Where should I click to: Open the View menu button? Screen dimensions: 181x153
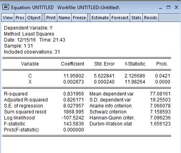click(x=8, y=18)
